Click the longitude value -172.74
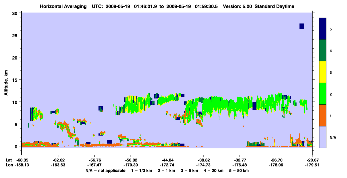 click(167, 165)
